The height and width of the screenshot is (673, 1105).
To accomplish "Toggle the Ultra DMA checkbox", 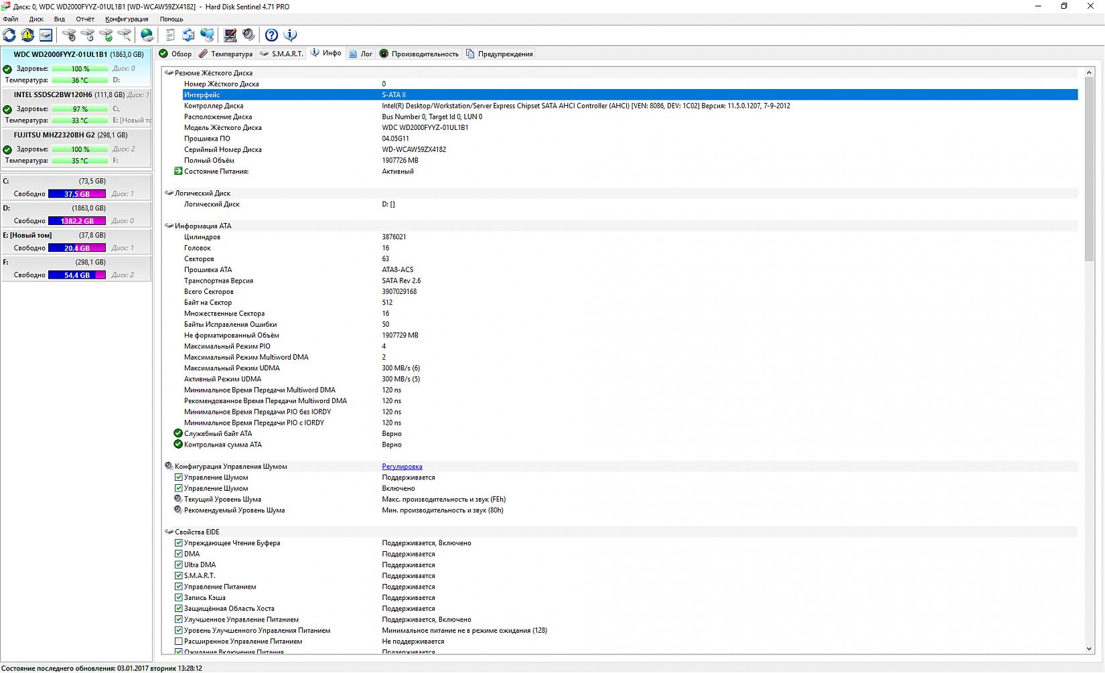I will point(179,565).
